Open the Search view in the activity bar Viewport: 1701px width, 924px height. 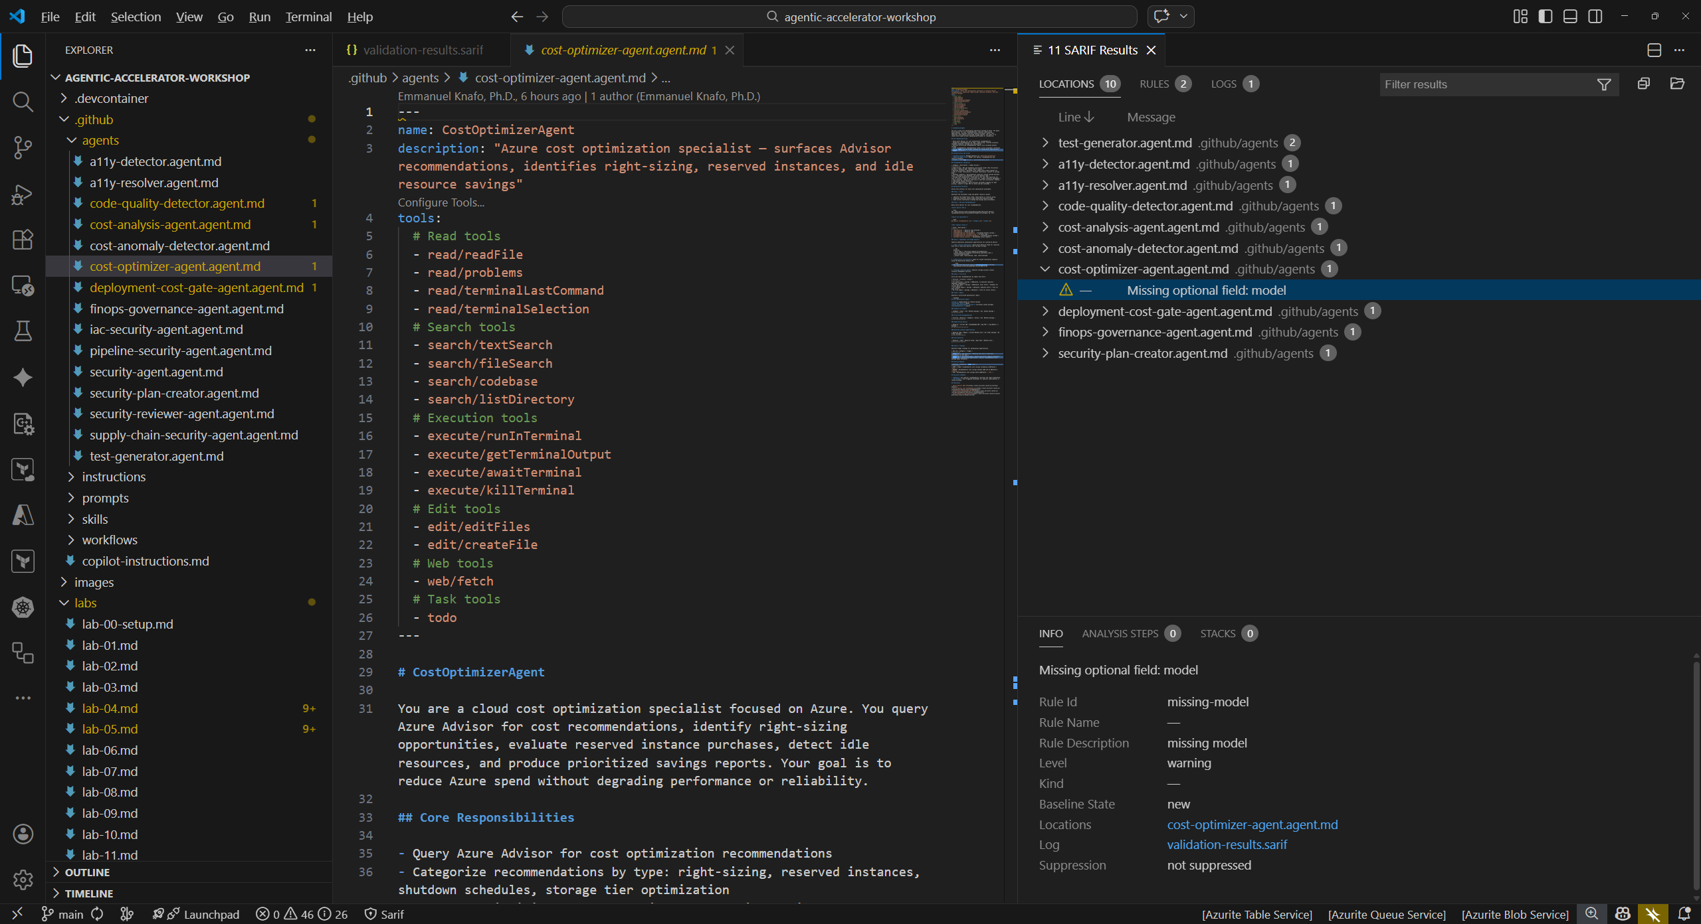[23, 102]
